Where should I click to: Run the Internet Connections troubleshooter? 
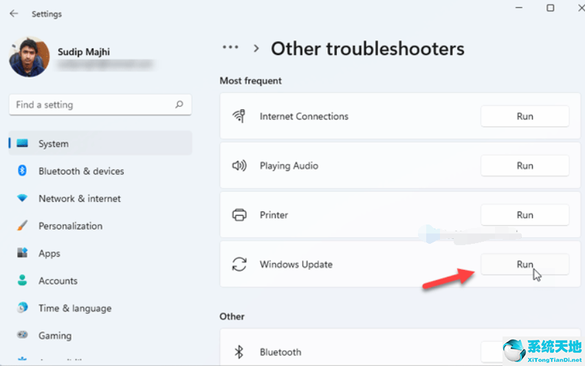click(x=525, y=116)
